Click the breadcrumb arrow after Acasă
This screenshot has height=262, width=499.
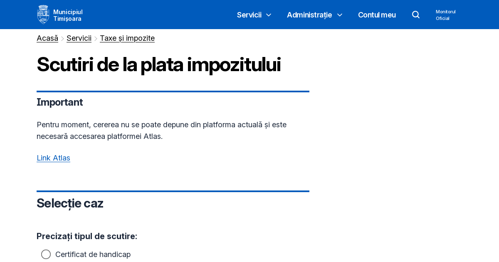pyautogui.click(x=63, y=38)
